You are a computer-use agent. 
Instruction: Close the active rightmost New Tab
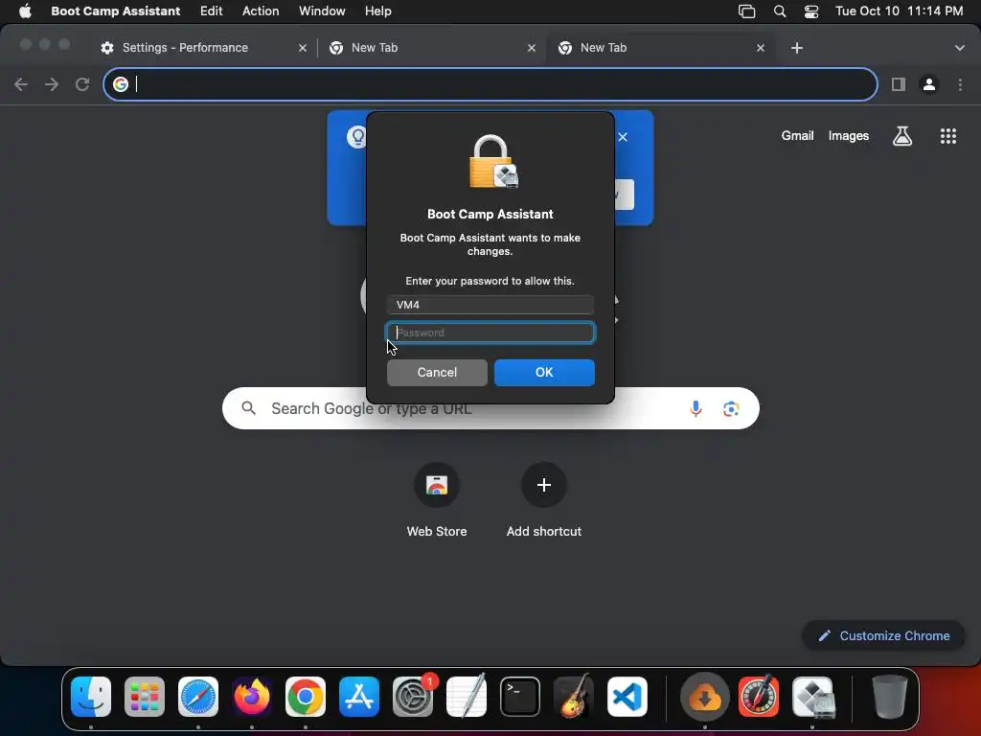(x=761, y=48)
